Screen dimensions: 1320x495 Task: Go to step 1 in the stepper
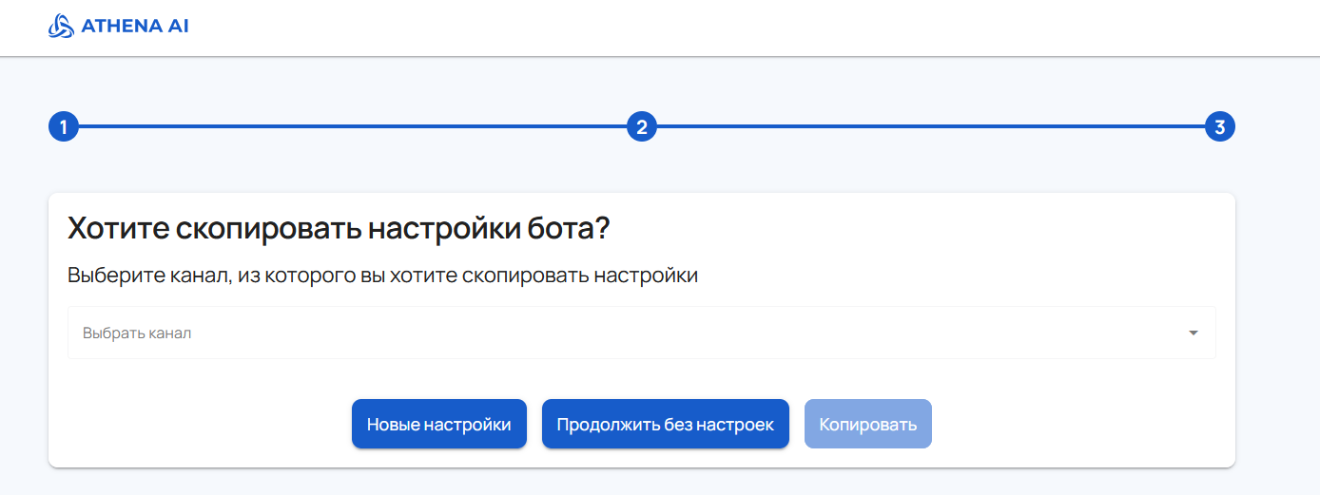point(63,126)
